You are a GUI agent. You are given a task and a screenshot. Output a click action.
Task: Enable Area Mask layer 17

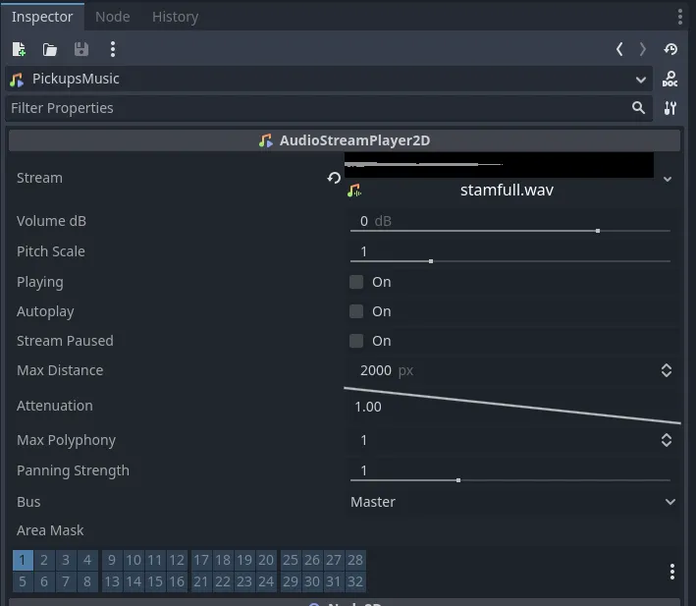201,560
